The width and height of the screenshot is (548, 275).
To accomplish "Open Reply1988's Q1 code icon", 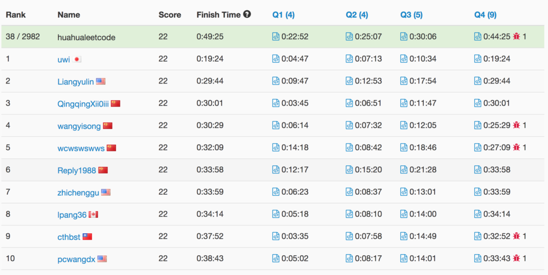I will pos(276,170).
